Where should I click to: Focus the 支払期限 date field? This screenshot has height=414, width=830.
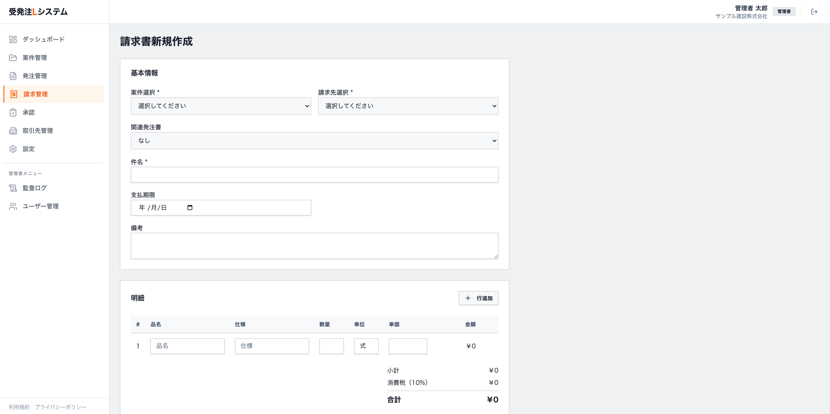tap(221, 208)
